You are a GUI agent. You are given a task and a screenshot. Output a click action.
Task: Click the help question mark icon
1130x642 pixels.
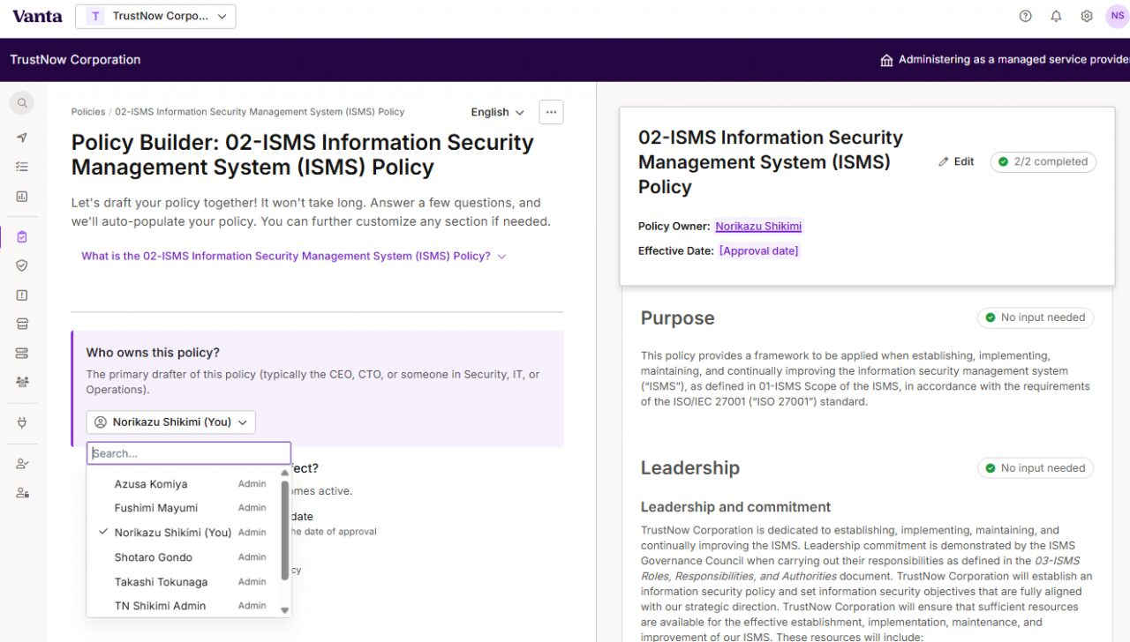pyautogui.click(x=1025, y=16)
